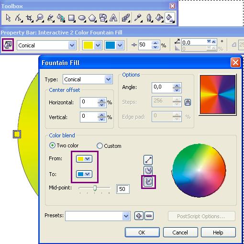Select the Fill tool in Toolbox

point(159,18)
